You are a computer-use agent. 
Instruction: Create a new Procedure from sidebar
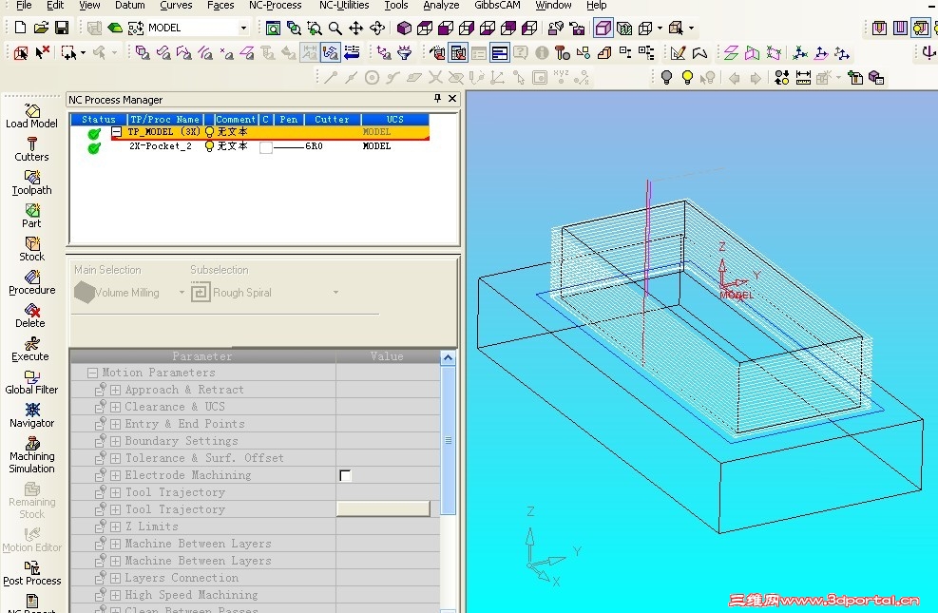[x=31, y=283]
